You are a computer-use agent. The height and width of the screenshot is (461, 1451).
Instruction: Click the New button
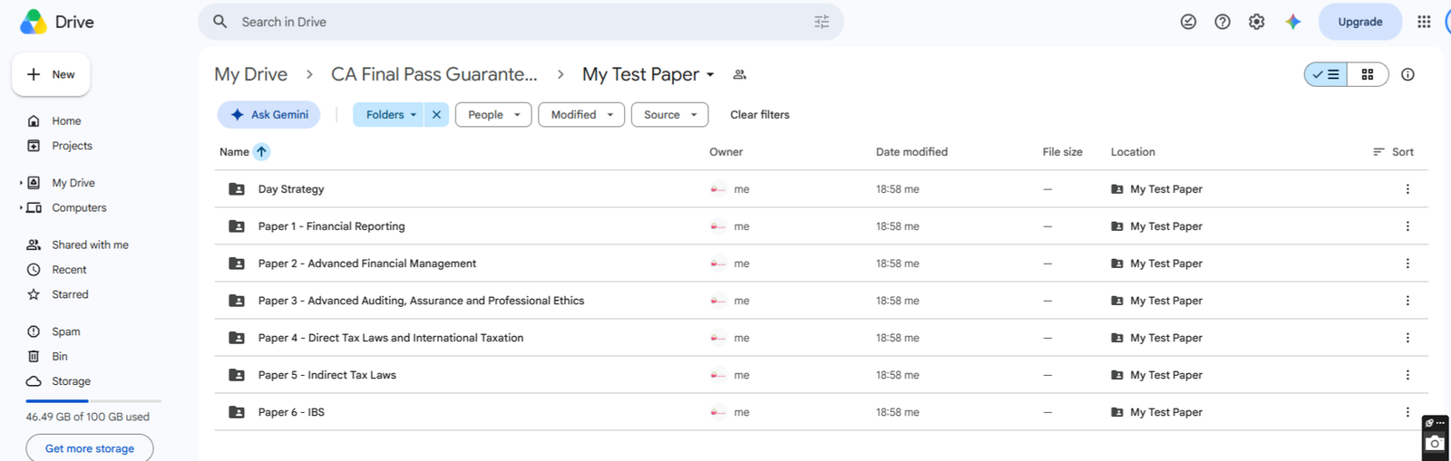[51, 74]
